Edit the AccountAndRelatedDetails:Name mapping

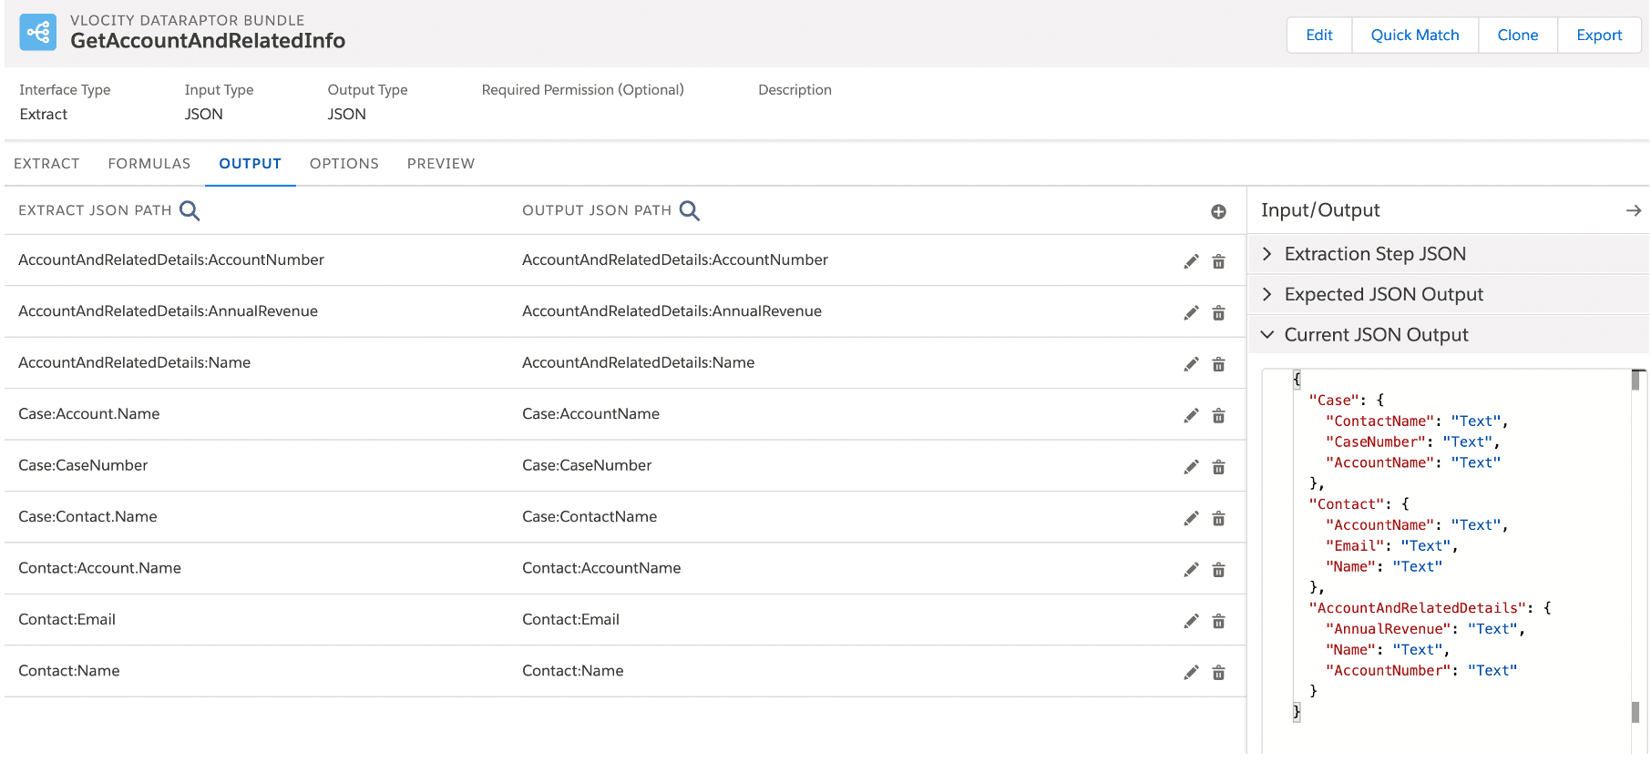(1191, 364)
